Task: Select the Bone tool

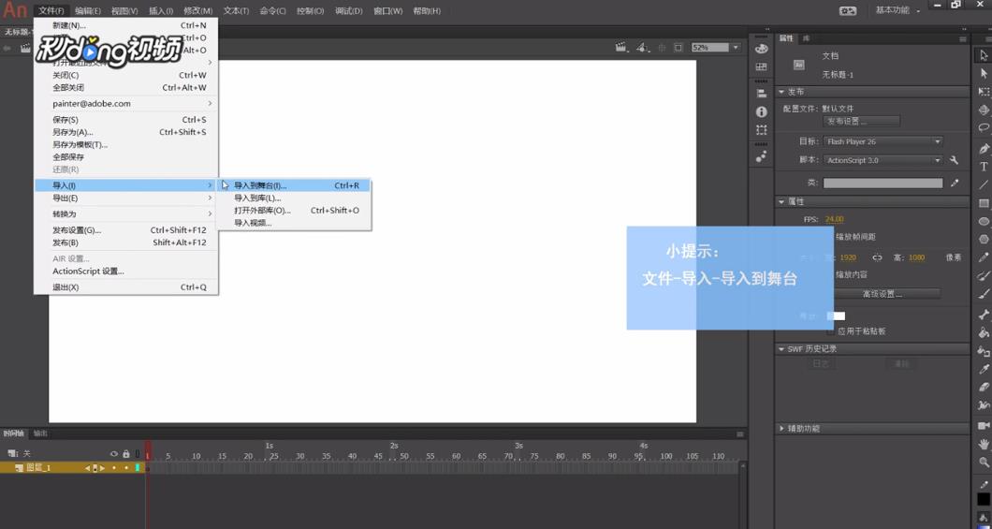Action: point(984,315)
